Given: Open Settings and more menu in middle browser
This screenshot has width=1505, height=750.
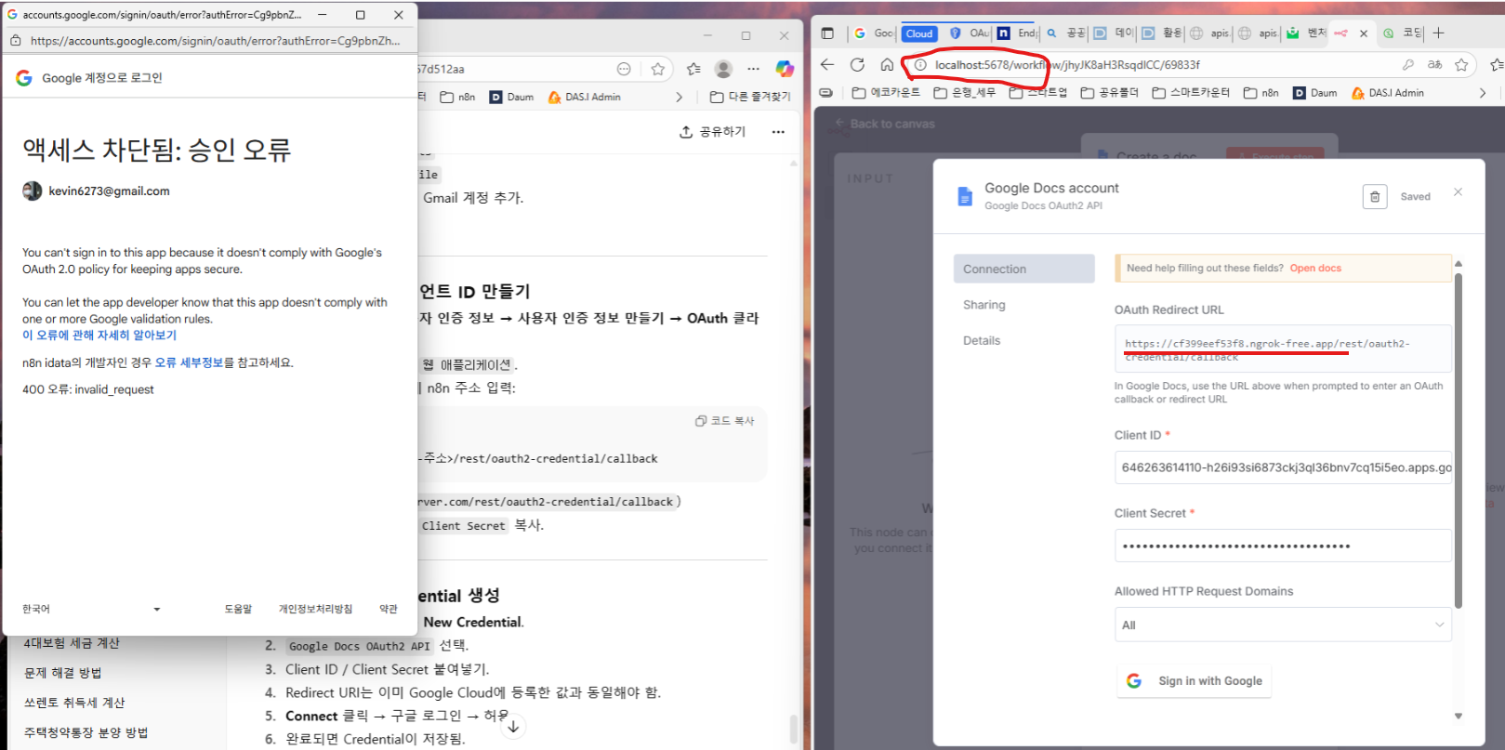Looking at the screenshot, I should click(754, 69).
